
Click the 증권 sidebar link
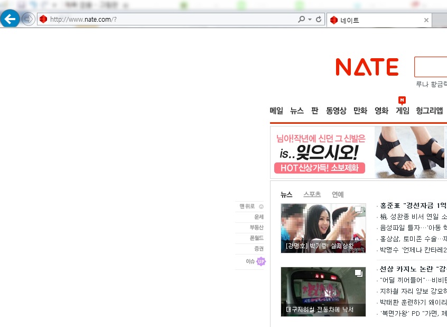click(259, 249)
